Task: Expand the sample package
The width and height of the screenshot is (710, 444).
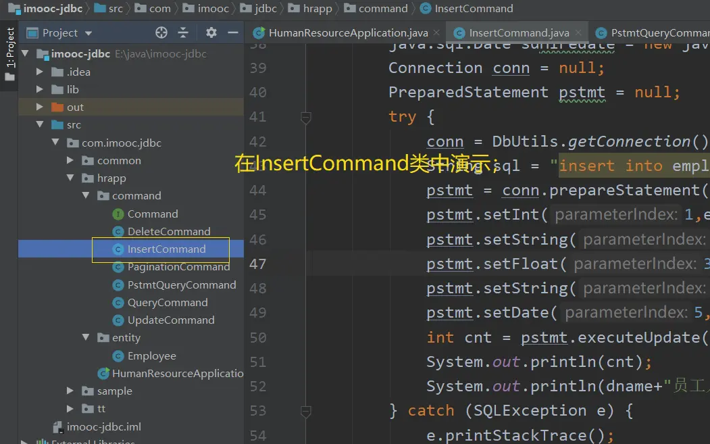Action: [70, 391]
